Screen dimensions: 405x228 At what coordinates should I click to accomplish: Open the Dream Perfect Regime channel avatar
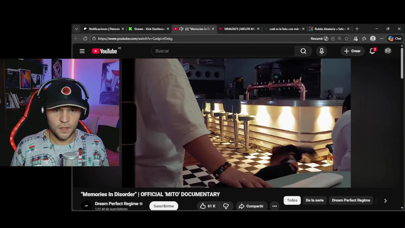pos(87,206)
